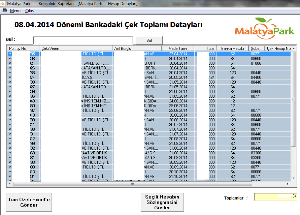Select date cell 30.10.2014
The image size is (300, 215).
[x=178, y=172]
